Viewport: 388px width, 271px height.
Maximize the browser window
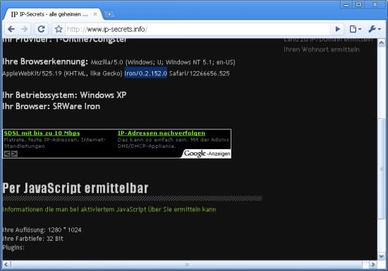click(358, 5)
